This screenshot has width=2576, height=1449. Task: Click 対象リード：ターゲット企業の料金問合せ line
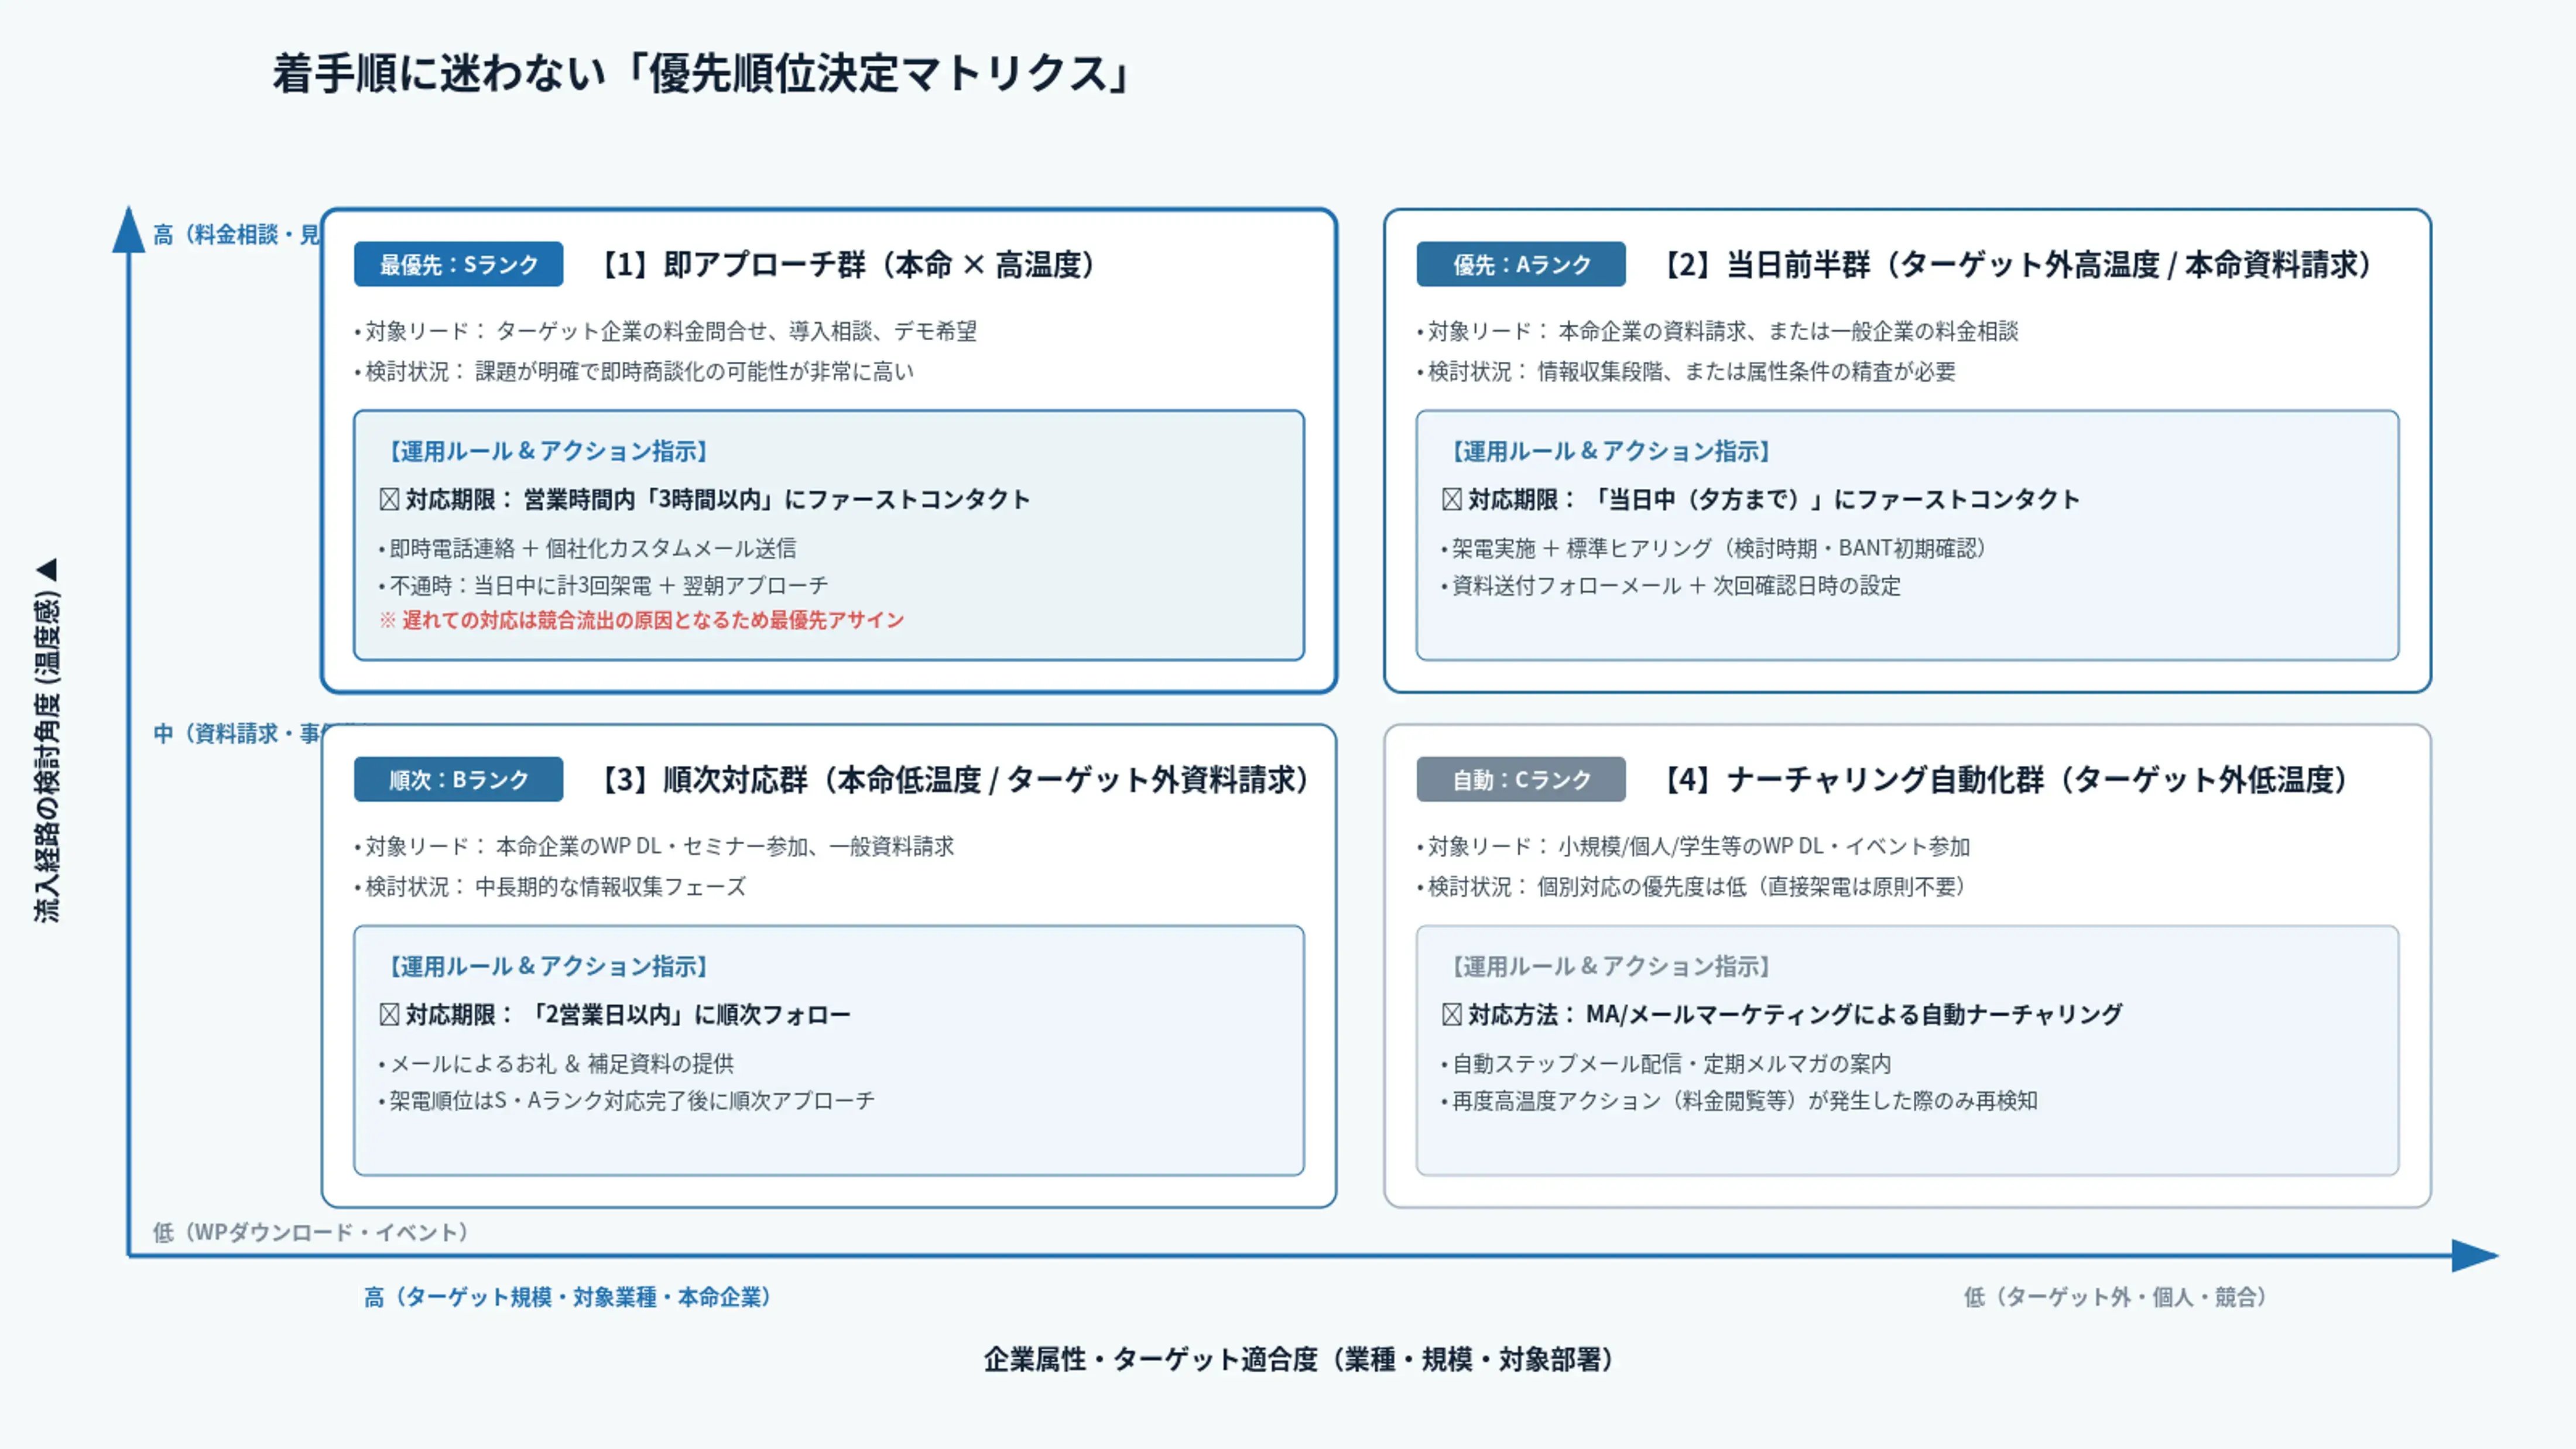[665, 331]
